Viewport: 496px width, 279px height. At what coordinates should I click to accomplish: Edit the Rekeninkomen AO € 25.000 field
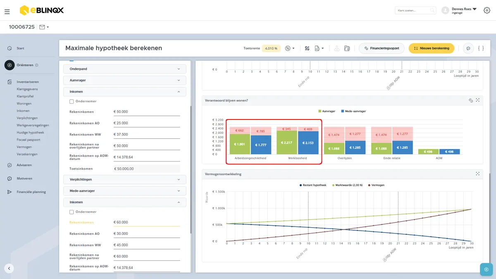tap(147, 123)
